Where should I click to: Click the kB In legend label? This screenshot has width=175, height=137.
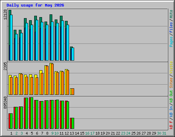[171, 111]
